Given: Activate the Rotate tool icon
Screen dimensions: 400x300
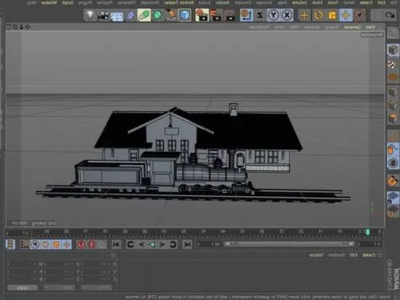Looking at the screenshot, I should [x=318, y=15].
